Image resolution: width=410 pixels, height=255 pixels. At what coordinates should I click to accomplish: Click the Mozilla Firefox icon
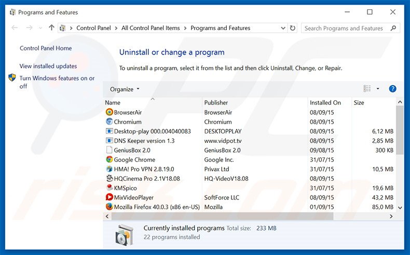tap(110, 207)
